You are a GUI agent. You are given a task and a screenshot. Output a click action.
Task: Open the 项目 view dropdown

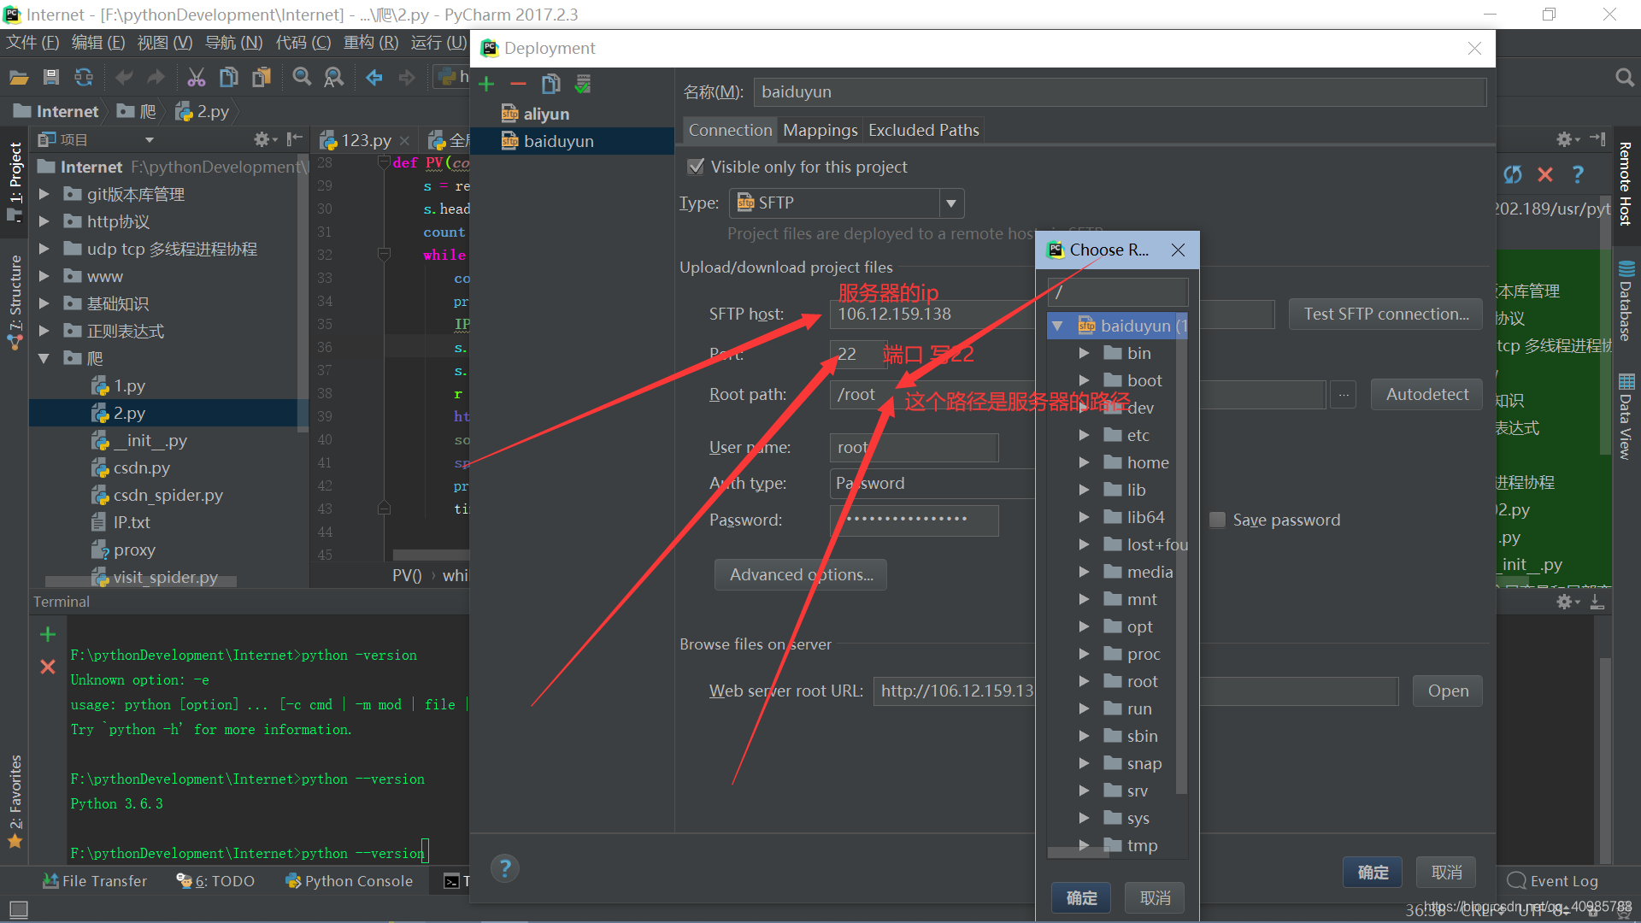[x=150, y=140]
